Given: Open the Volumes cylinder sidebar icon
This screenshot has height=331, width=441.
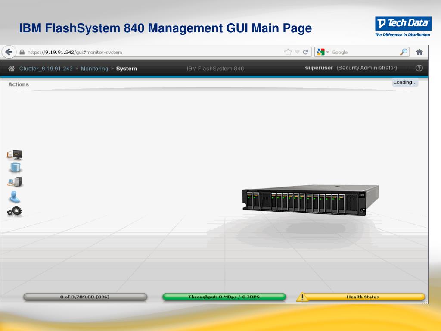Looking at the screenshot, I should click(16, 168).
